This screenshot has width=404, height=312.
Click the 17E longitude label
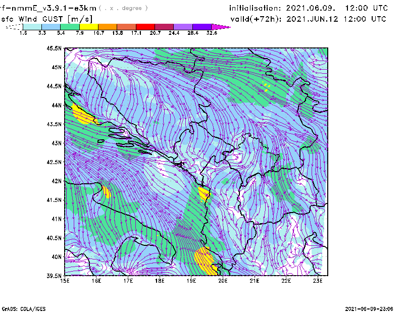coord(128,281)
